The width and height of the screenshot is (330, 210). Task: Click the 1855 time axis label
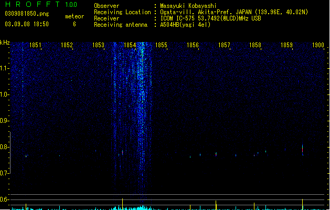pyautogui.click(x=161, y=45)
